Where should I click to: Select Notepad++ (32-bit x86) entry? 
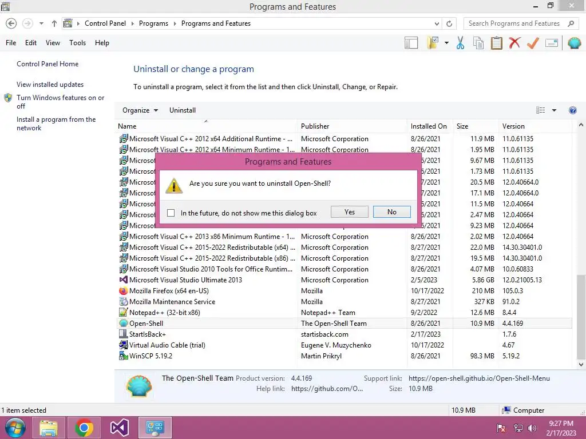[x=345, y=313]
